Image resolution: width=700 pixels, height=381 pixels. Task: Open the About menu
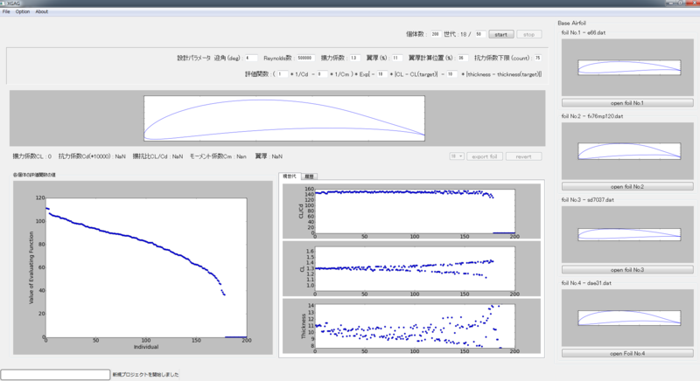pos(41,11)
